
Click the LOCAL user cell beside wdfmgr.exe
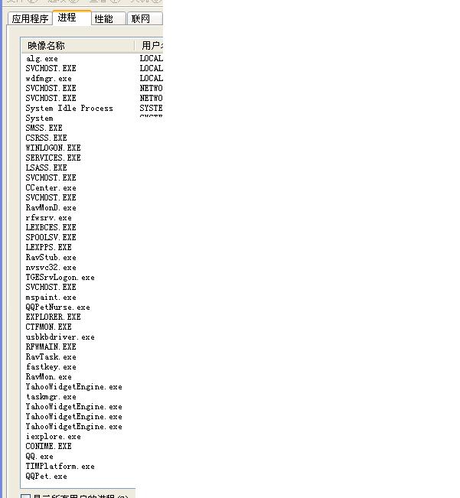[x=152, y=79]
